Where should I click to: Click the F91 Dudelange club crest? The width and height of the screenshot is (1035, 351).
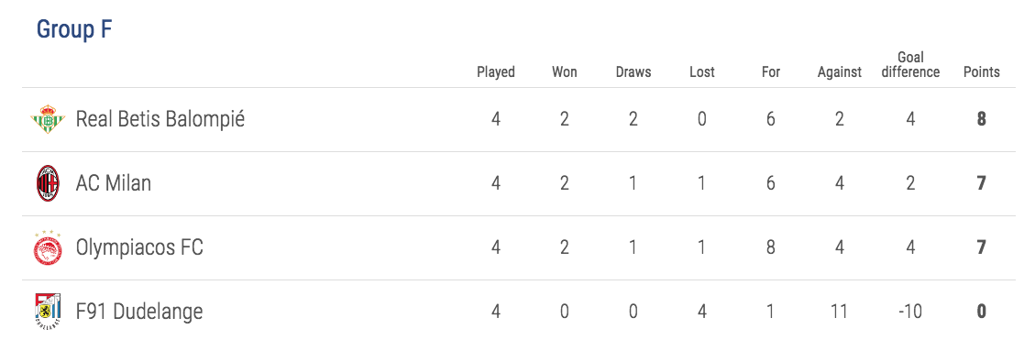pyautogui.click(x=48, y=311)
